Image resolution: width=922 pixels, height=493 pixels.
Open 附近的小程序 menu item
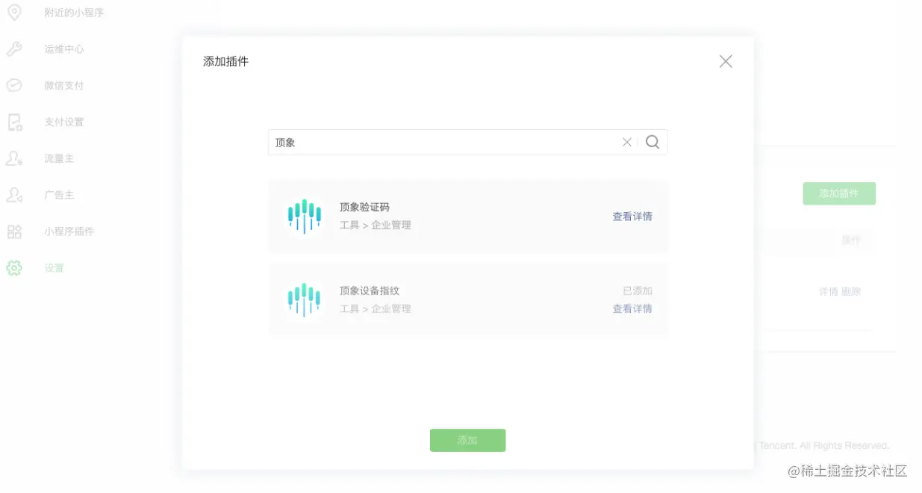(x=74, y=13)
